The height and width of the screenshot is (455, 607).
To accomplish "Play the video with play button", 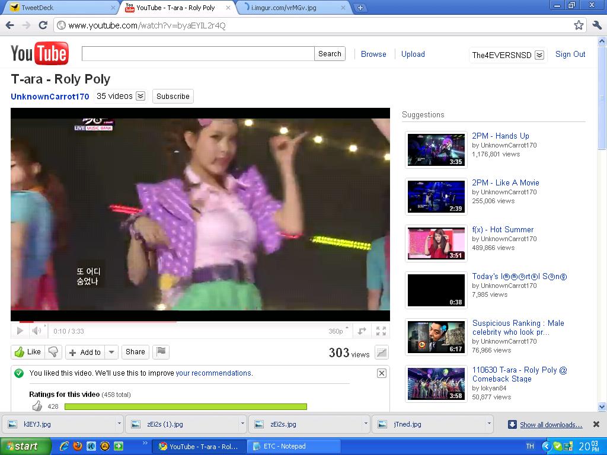I will click(x=20, y=331).
